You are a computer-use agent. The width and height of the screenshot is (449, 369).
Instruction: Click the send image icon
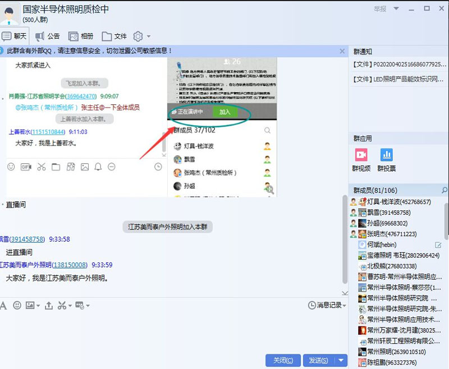tap(30, 306)
